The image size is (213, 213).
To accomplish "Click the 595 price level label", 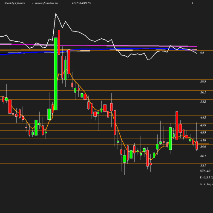I will 203,81.
